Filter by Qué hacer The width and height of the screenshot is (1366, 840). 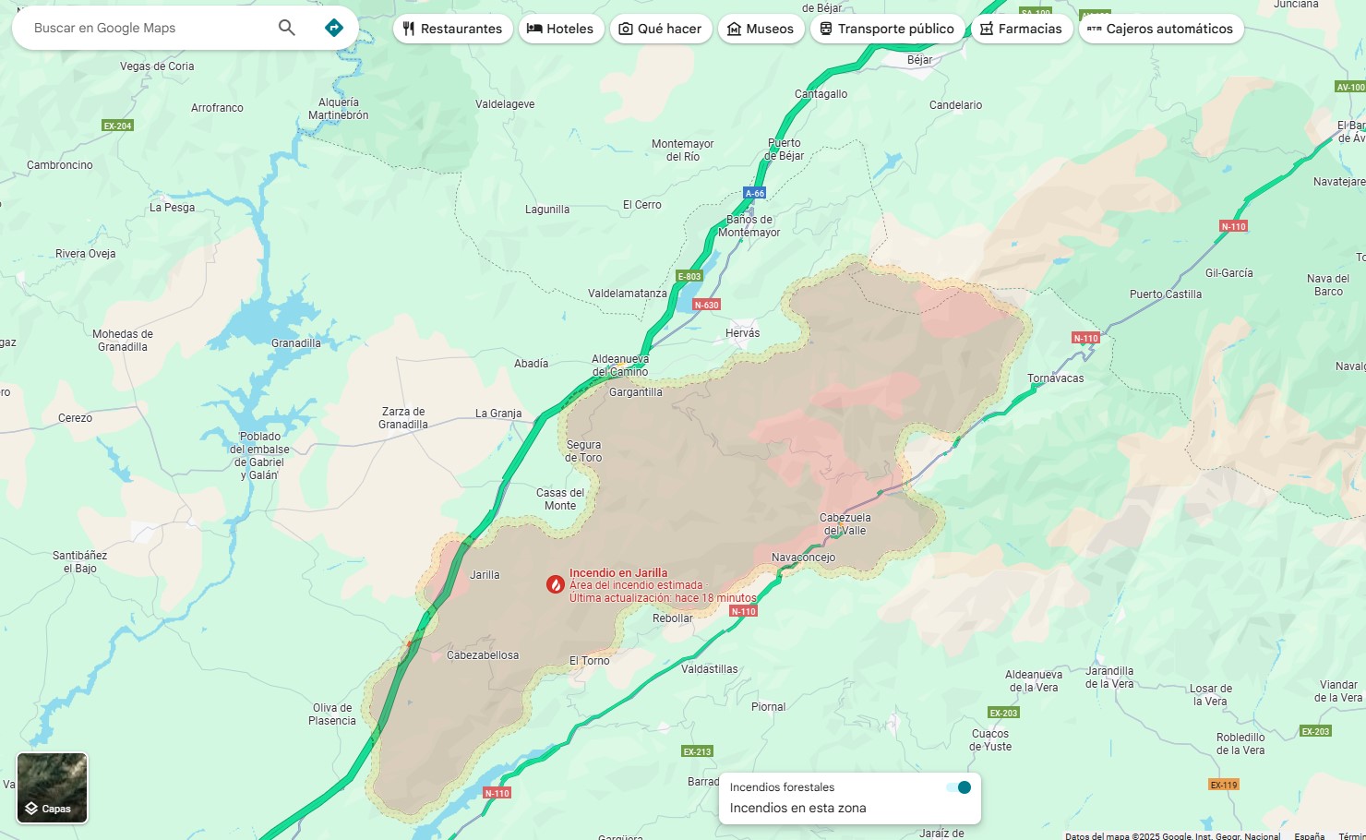click(x=661, y=29)
